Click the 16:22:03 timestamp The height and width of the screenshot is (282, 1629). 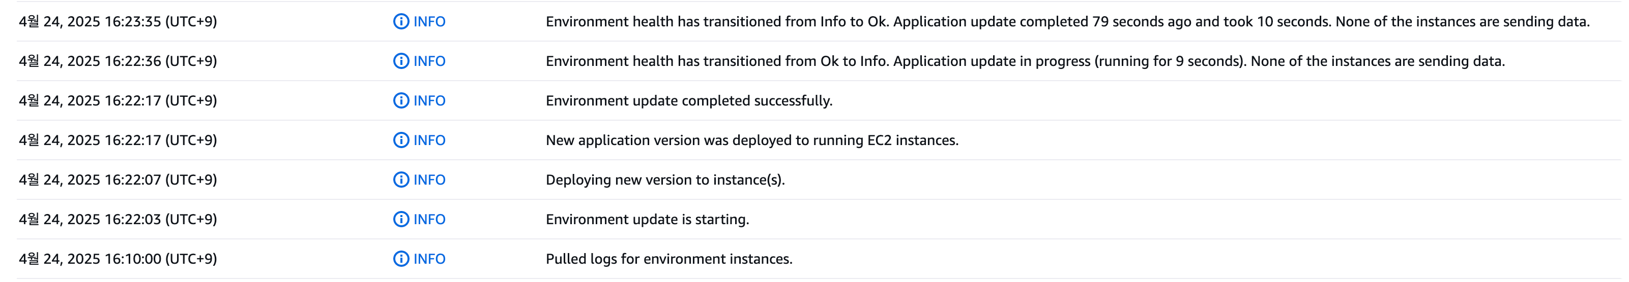click(x=118, y=220)
